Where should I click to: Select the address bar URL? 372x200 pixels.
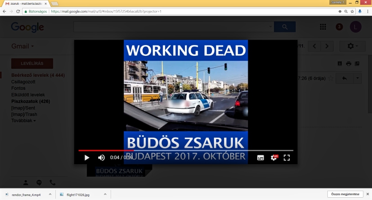coord(106,11)
